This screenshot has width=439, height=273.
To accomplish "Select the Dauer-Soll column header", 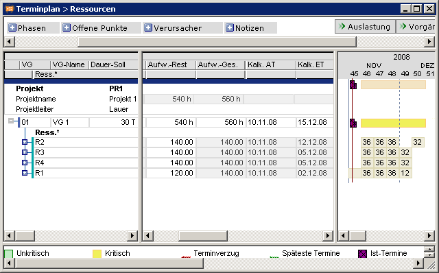I will (113, 64).
